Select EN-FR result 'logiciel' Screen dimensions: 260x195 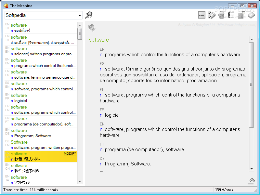pyautogui.click(x=41, y=98)
